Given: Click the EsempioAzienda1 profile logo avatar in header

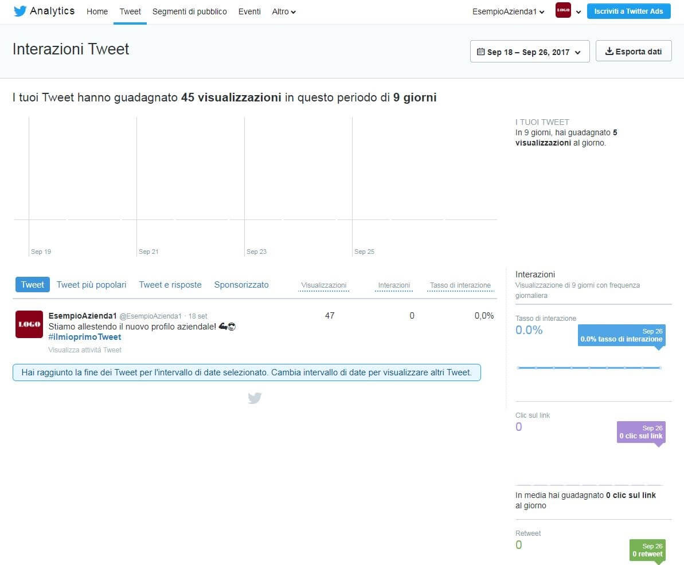Looking at the screenshot, I should point(563,10).
